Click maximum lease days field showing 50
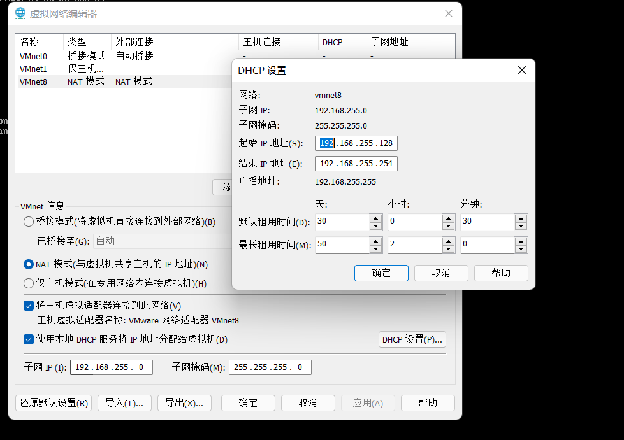 tap(343, 245)
